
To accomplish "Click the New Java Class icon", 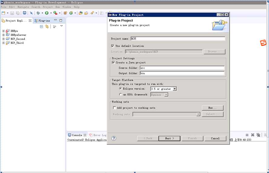I will click(71, 13).
